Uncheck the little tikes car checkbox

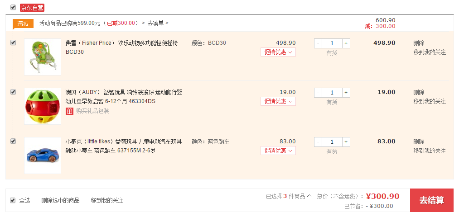click(x=13, y=142)
